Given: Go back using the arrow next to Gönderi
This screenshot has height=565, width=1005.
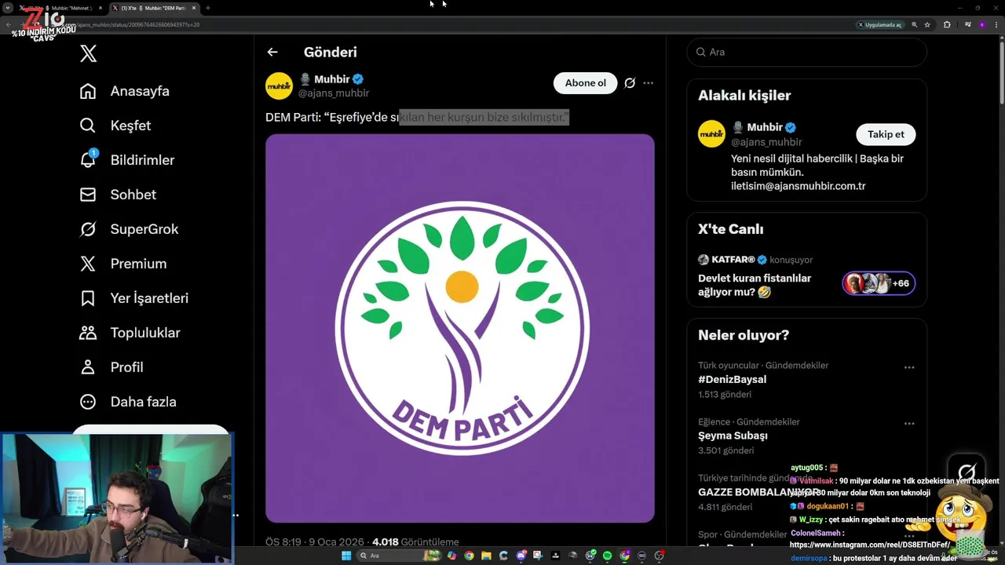Looking at the screenshot, I should pyautogui.click(x=272, y=53).
